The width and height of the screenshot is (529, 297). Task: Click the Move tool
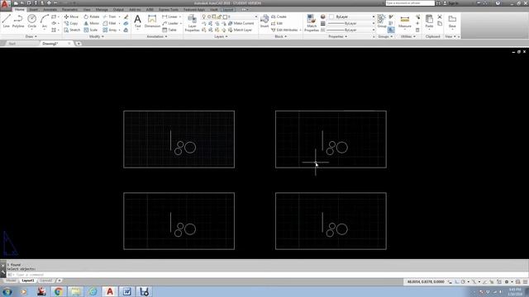[x=71, y=16]
